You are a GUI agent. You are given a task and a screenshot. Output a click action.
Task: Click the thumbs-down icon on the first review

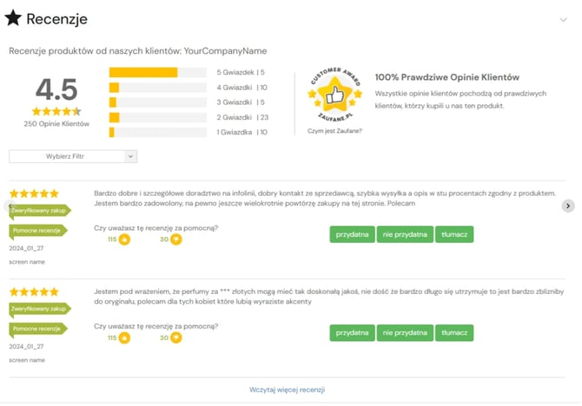point(176,239)
